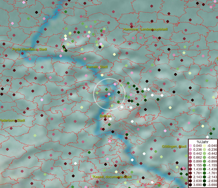Click the pink 0.236 legend swatch
This screenshot has height=188, width=218.
click(x=190, y=149)
